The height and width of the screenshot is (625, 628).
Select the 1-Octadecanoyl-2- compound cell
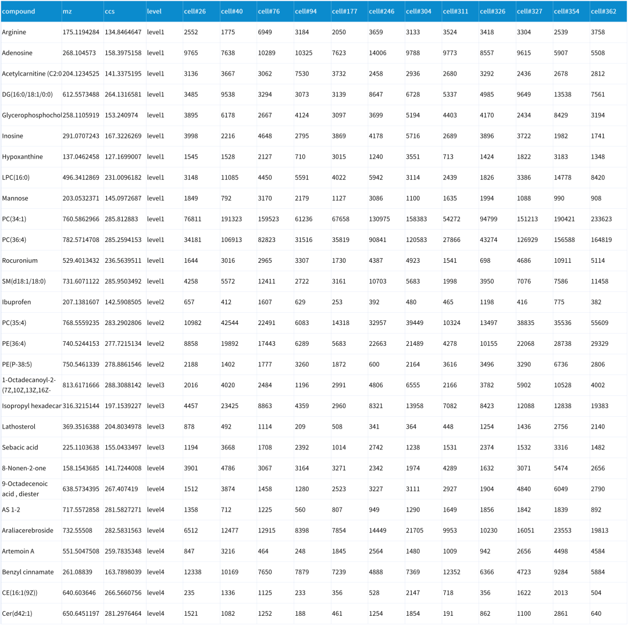[x=31, y=385]
